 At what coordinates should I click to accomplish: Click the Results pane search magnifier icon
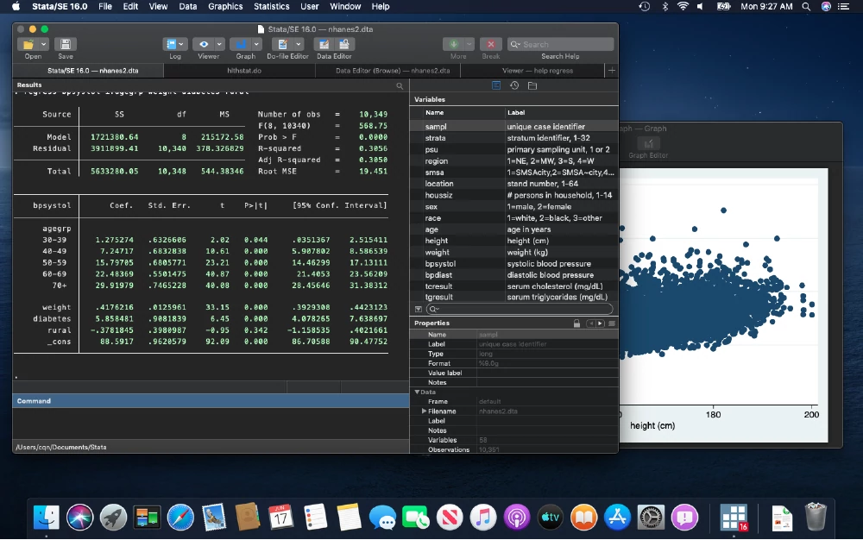[400, 85]
